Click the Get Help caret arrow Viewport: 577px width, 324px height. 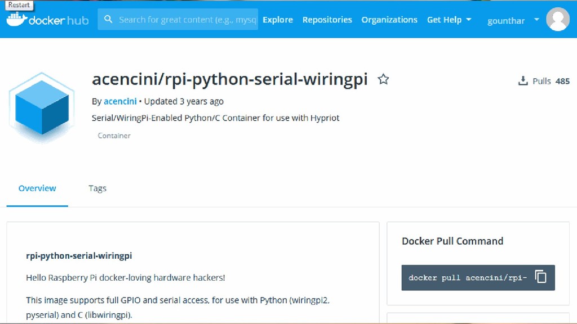[468, 20]
